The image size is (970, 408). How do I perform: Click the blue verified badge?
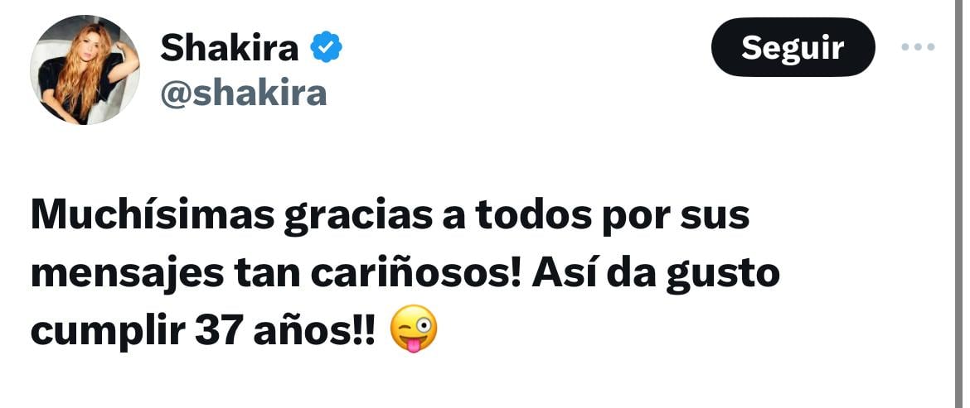click(326, 48)
